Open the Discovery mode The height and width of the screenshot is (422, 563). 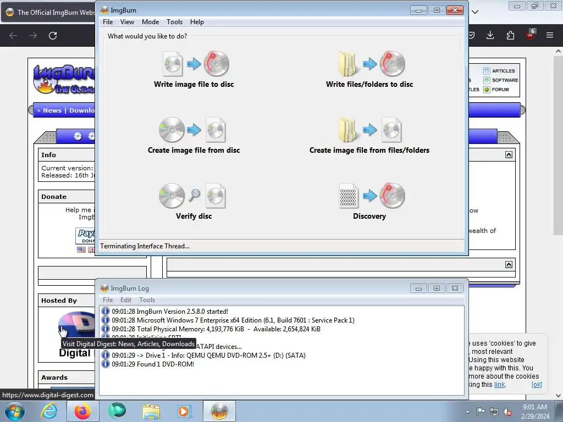tap(369, 202)
